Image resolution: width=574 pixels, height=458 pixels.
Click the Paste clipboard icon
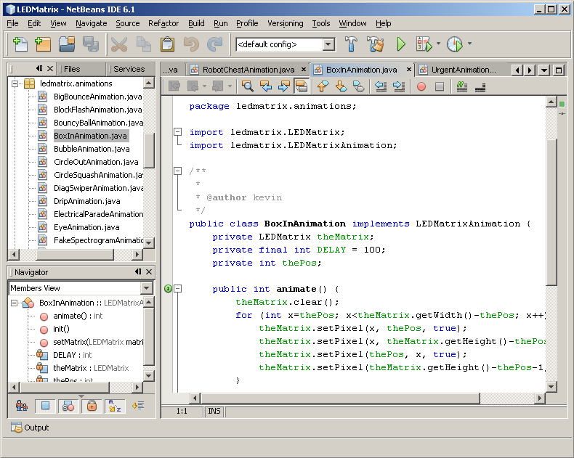pos(167,44)
